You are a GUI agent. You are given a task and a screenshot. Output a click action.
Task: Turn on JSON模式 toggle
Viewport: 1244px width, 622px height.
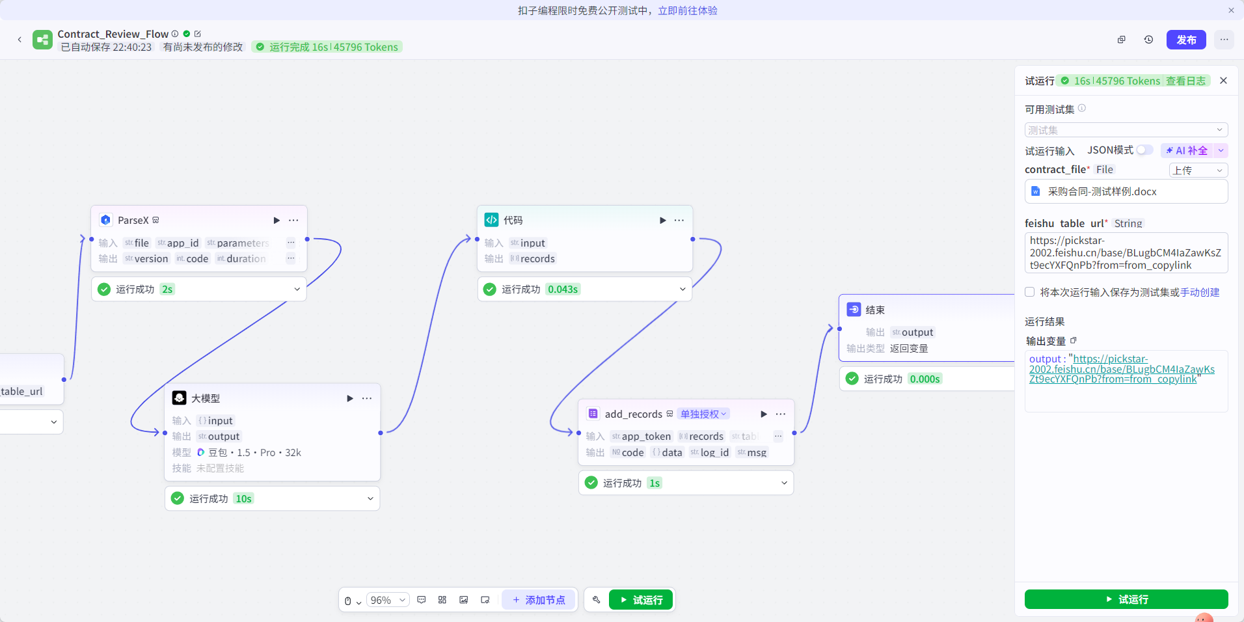coord(1144,150)
